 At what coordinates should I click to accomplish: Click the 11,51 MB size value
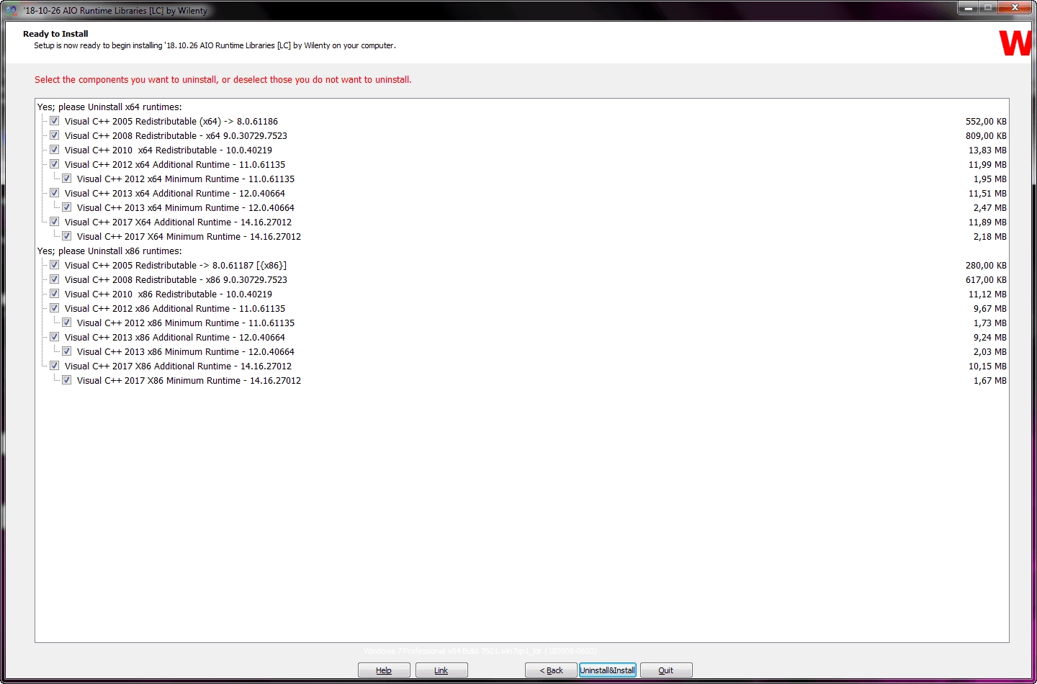tap(987, 194)
